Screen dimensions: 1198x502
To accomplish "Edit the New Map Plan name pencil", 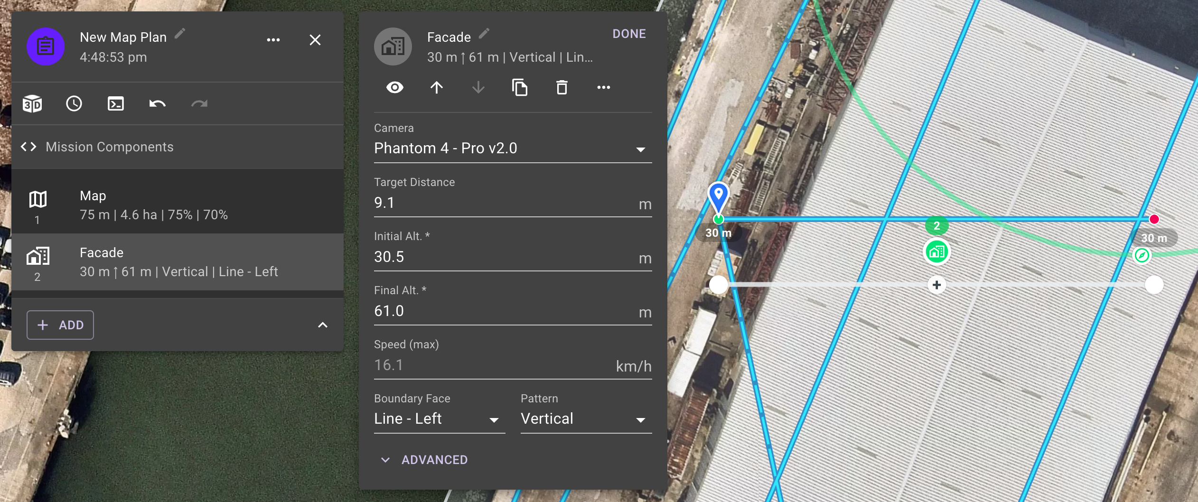I will pyautogui.click(x=180, y=33).
